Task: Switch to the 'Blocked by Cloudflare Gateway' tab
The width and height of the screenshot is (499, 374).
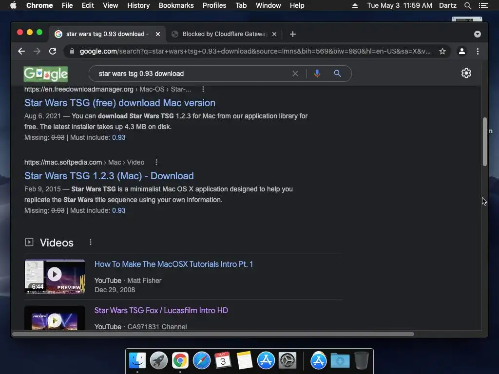Action: 224,34
